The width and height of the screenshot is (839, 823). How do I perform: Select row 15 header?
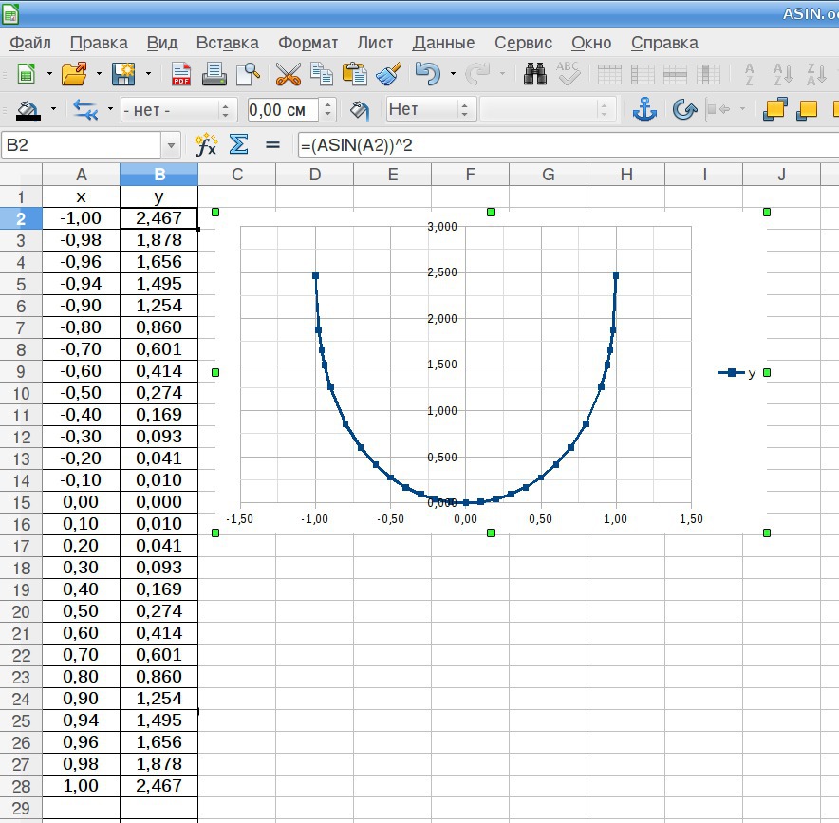pos(21,502)
